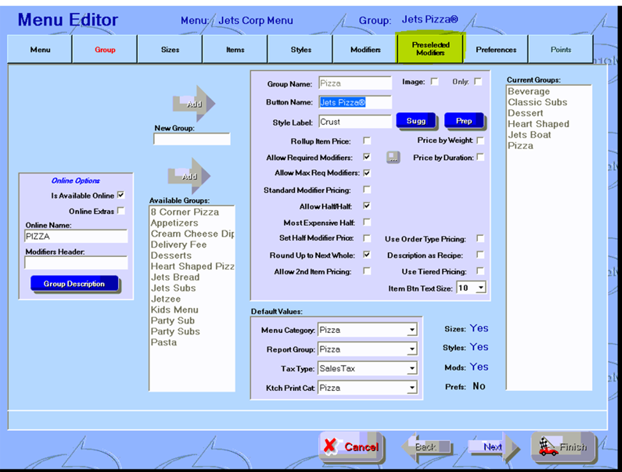
Task: Enable the Online Extras checkbox
Action: [121, 210]
